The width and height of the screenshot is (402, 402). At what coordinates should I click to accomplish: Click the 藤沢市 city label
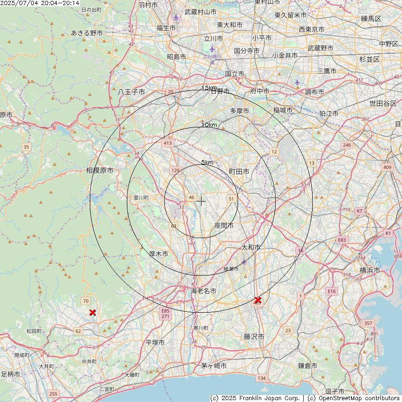point(254,336)
